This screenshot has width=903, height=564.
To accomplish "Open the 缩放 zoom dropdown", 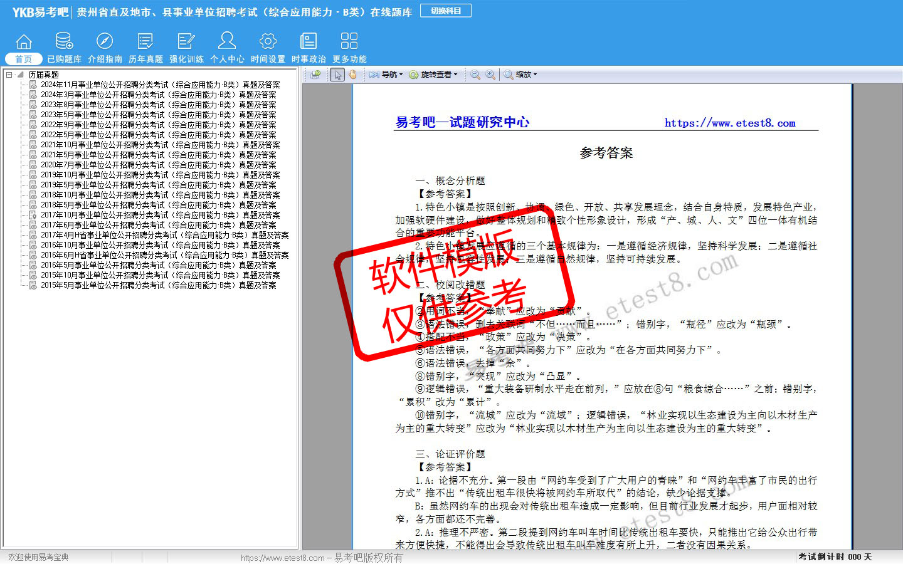I will [520, 75].
